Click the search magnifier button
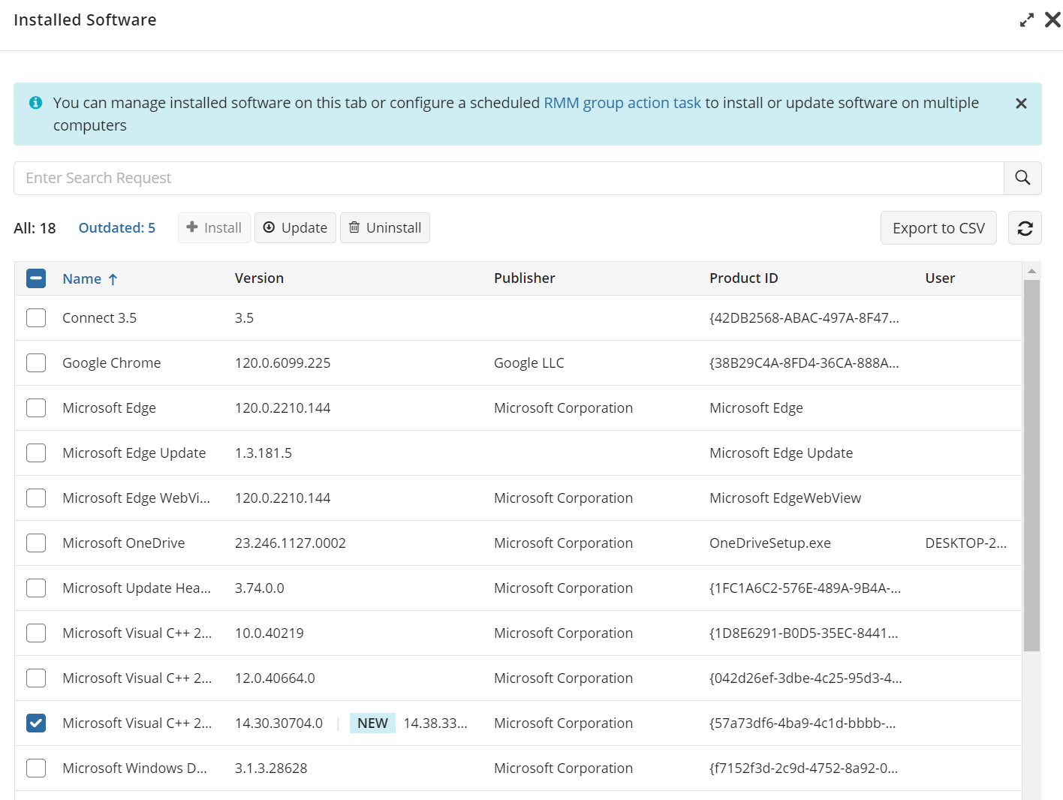The image size is (1063, 800). click(1022, 178)
